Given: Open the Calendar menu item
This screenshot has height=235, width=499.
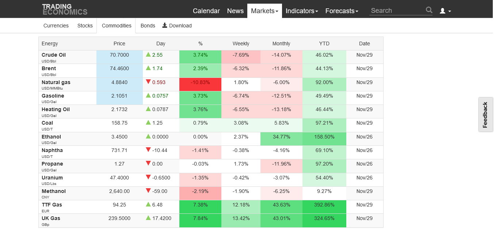Looking at the screenshot, I should 206,11.
